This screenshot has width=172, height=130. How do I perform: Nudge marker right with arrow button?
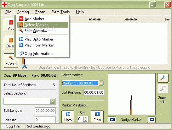[x=151, y=120]
